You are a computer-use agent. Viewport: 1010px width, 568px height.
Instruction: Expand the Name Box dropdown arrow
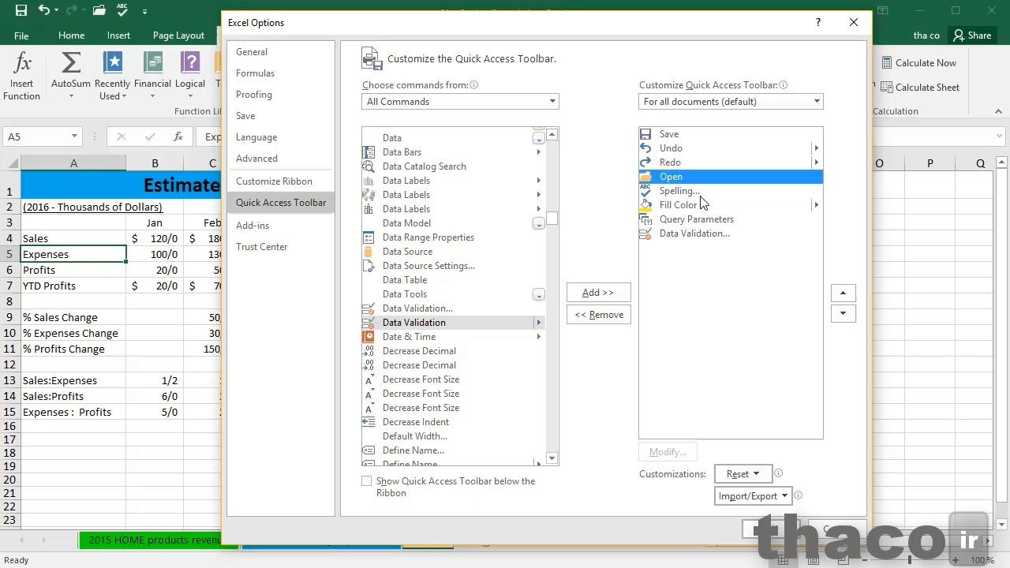coord(74,136)
